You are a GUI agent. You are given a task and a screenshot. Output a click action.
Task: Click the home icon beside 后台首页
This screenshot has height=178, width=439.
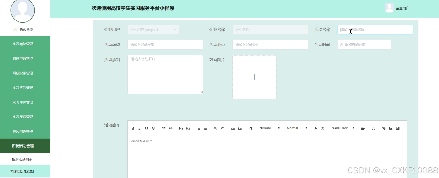(15, 30)
